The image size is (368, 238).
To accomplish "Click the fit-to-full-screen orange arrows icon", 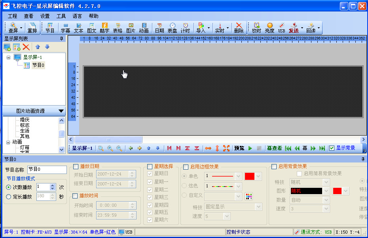I will tap(226, 148).
